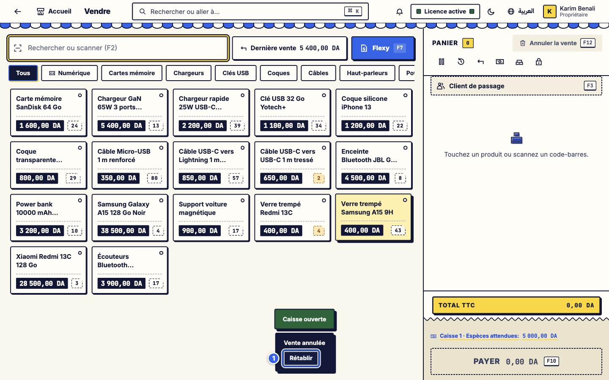The height and width of the screenshot is (380, 609).
Task: Open the notifications bell
Action: pyautogui.click(x=399, y=11)
